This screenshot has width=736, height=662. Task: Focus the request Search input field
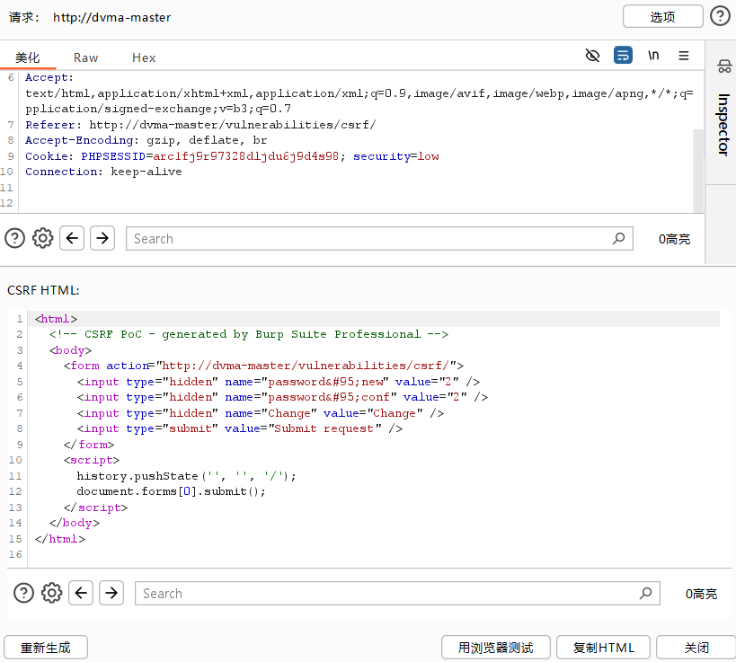(379, 239)
